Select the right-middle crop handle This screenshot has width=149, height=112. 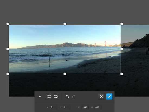pyautogui.click(x=122, y=49)
